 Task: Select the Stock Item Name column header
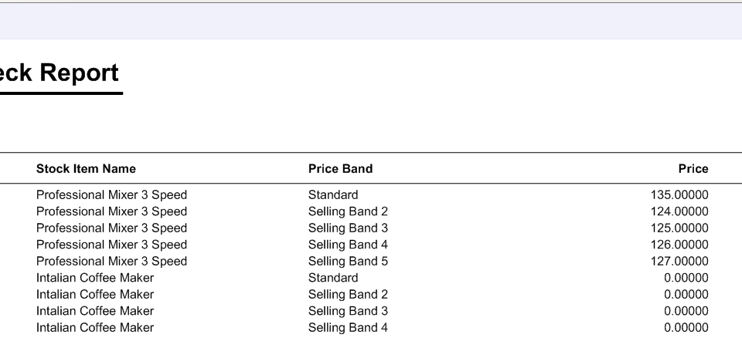[86, 169]
